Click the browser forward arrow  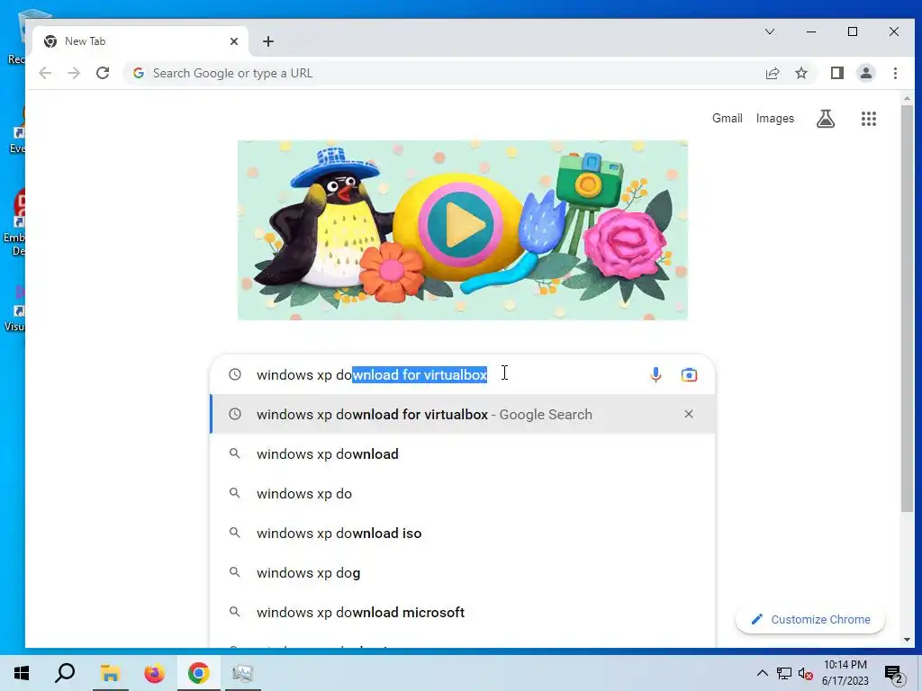[74, 73]
